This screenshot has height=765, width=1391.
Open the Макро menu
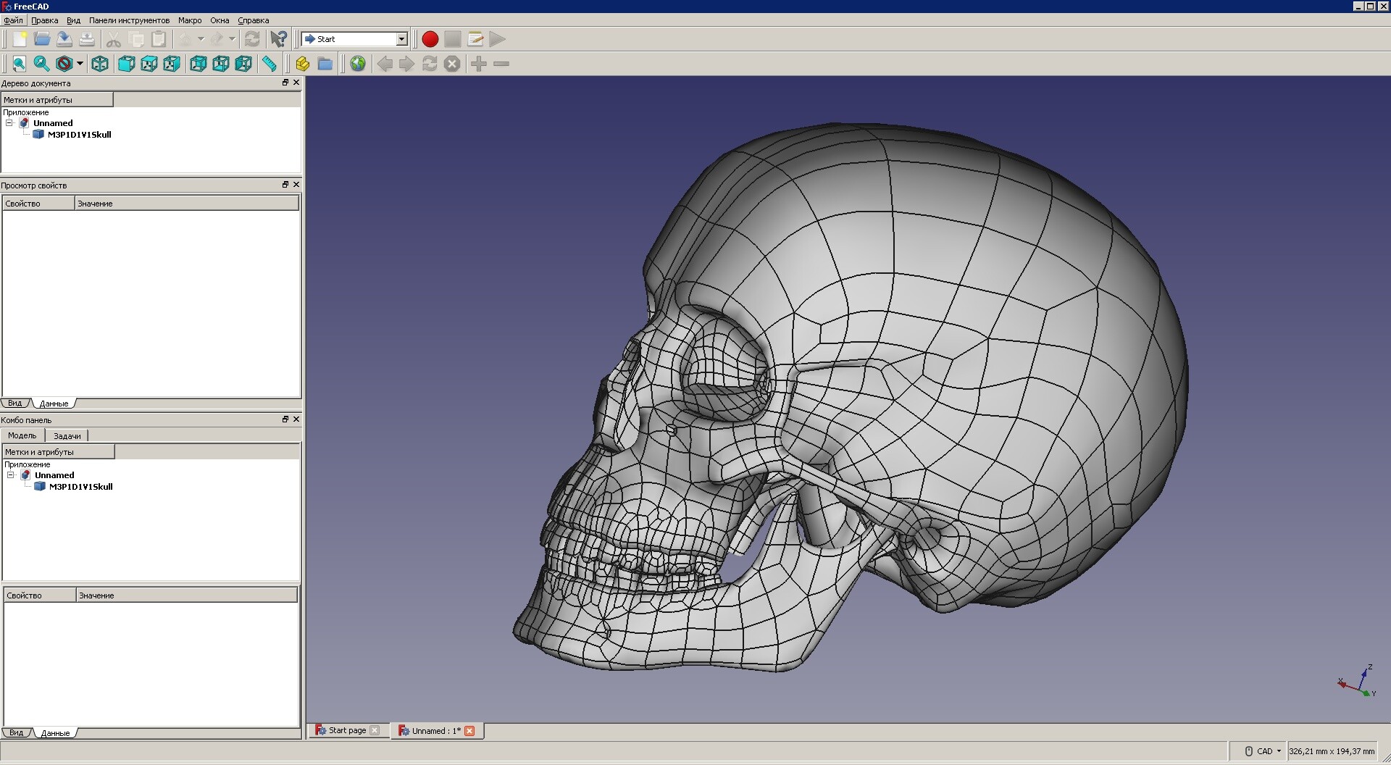click(x=190, y=20)
